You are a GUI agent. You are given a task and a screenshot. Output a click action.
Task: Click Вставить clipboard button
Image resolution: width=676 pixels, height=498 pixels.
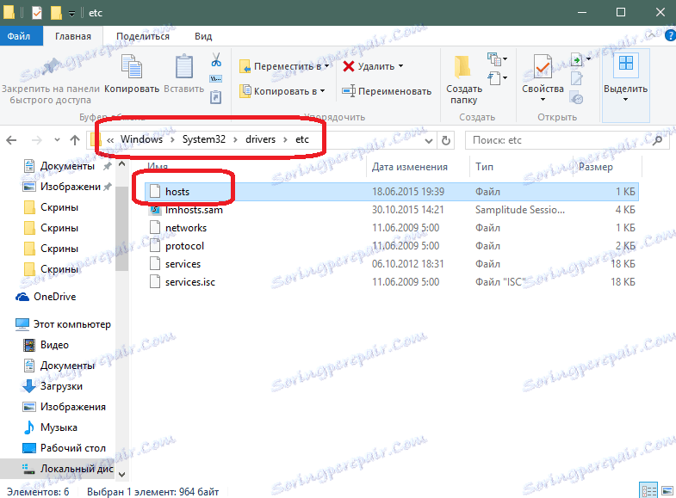tap(184, 74)
